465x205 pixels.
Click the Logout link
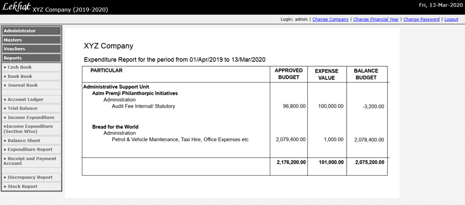(451, 19)
